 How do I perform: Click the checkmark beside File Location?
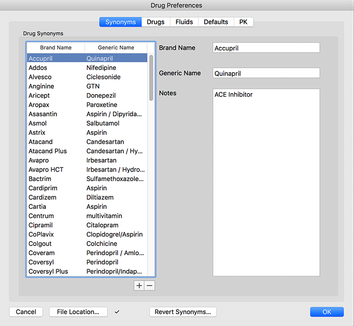(117, 312)
